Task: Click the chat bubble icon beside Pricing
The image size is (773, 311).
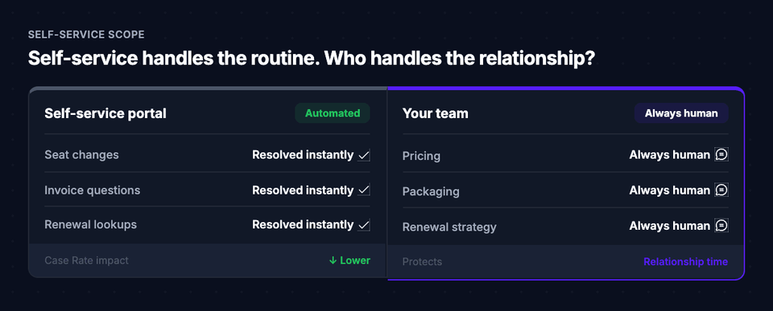Action: (721, 155)
